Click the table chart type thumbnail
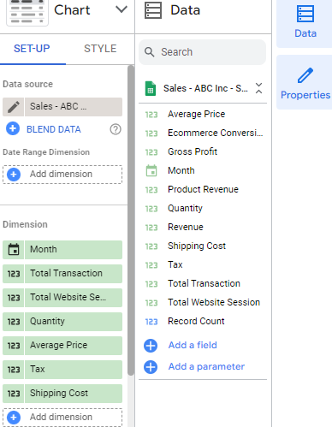The height and width of the screenshot is (427, 332). click(x=27, y=12)
